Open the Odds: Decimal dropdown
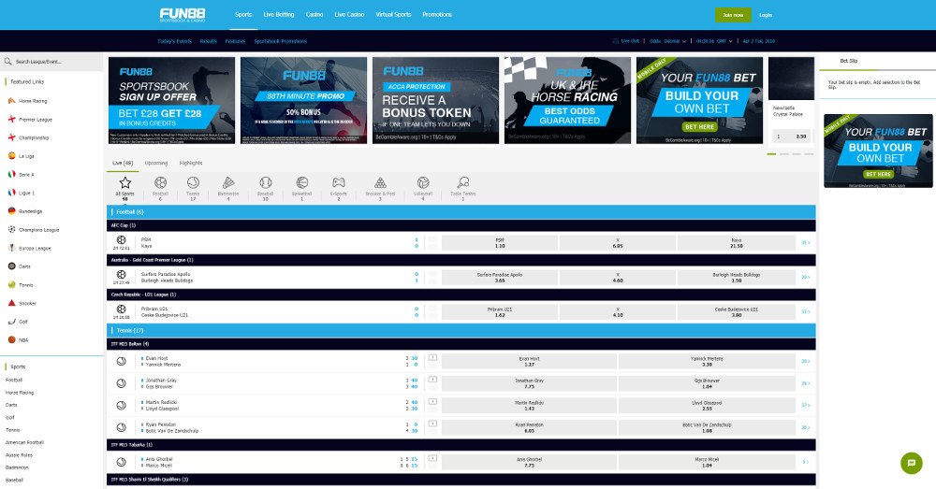Image resolution: width=936 pixels, height=489 pixels. [667, 41]
